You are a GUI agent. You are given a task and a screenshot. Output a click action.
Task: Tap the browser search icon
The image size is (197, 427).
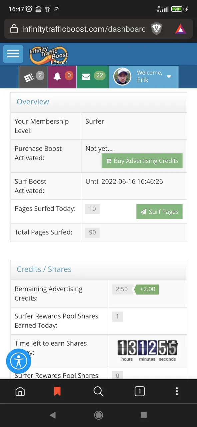[x=98, y=391]
